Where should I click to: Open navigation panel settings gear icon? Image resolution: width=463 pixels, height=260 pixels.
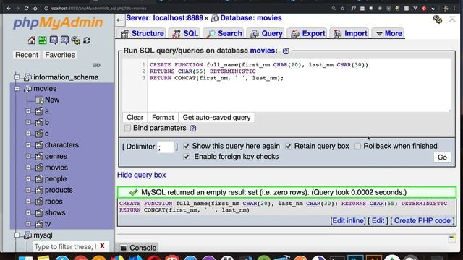tap(75, 40)
